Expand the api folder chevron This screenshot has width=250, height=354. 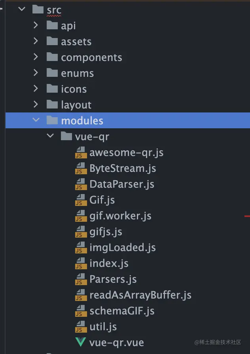coord(36,25)
